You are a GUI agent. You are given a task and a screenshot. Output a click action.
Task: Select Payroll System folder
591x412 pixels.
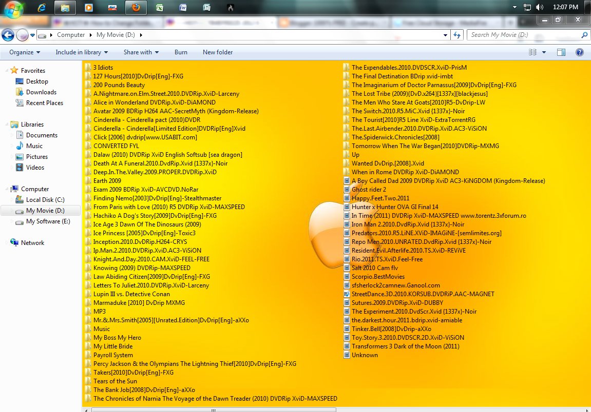pos(113,355)
